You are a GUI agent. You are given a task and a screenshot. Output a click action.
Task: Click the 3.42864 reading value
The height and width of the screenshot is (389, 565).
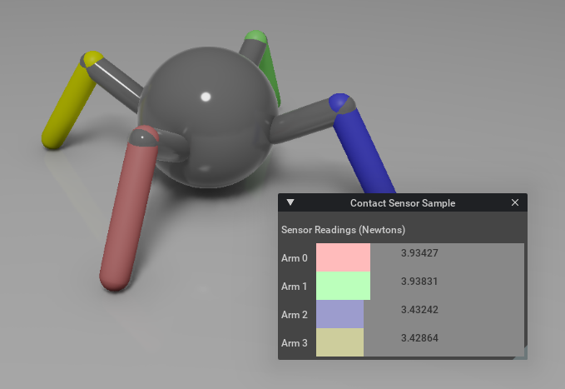(419, 338)
